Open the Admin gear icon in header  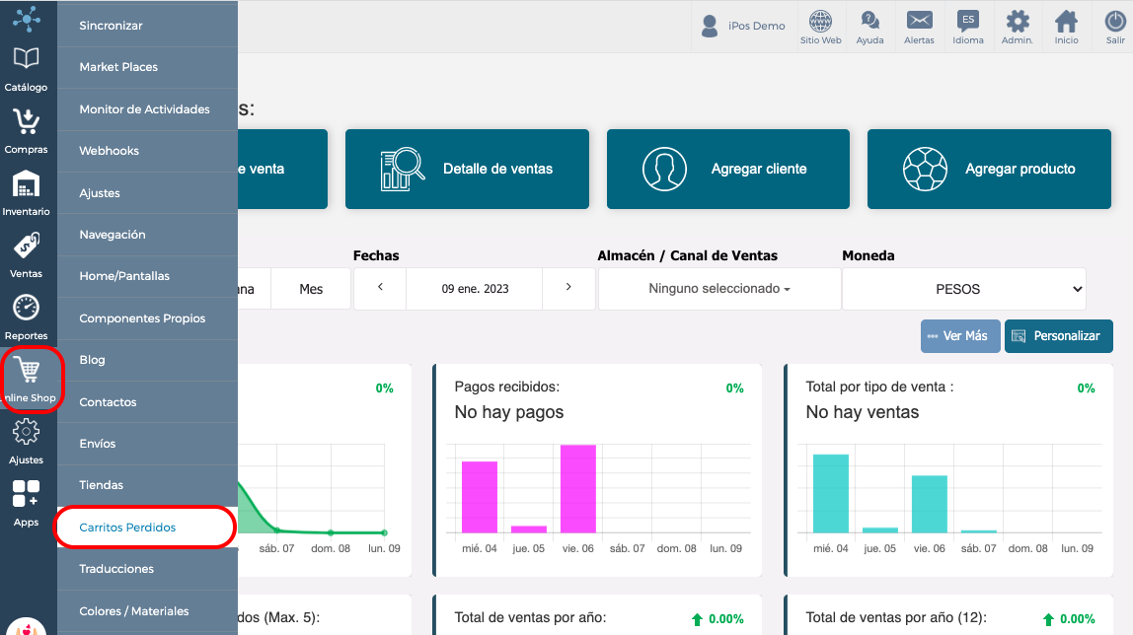[1018, 21]
